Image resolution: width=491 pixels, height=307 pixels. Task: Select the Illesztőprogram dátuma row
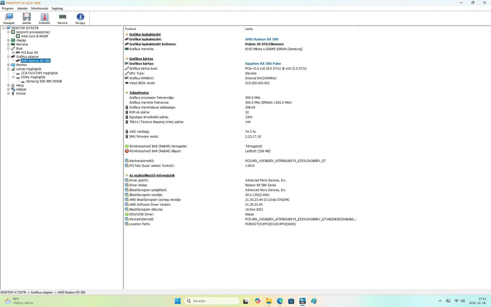click(241, 209)
